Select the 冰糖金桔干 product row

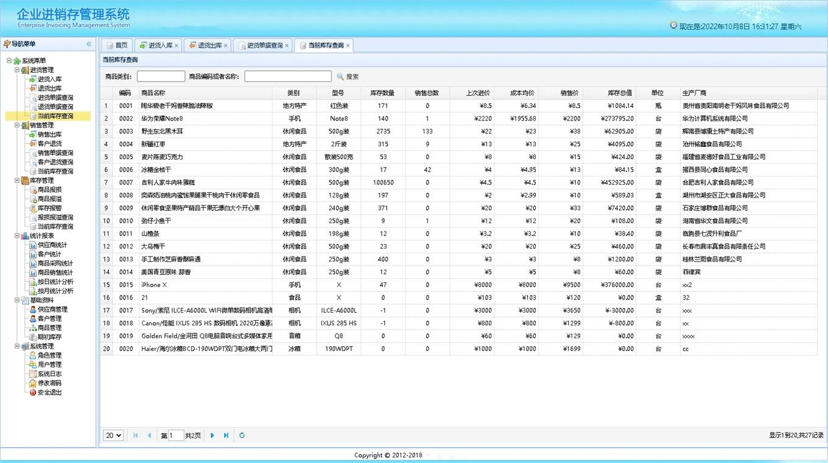click(459, 170)
